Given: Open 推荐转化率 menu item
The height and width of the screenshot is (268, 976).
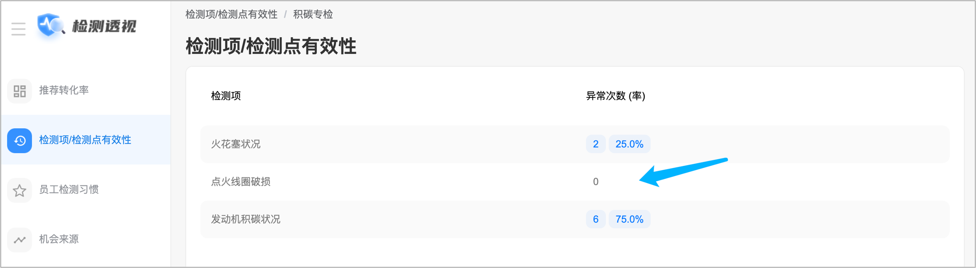Looking at the screenshot, I should tap(64, 90).
